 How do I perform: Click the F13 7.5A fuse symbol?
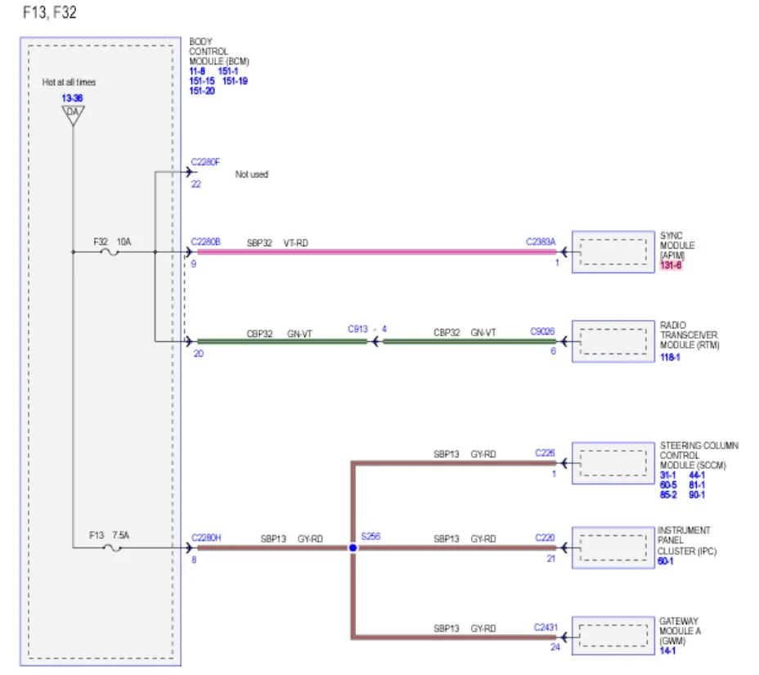112,547
